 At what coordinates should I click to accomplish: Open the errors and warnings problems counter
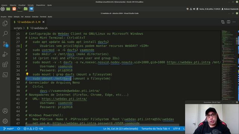coord(33,129)
